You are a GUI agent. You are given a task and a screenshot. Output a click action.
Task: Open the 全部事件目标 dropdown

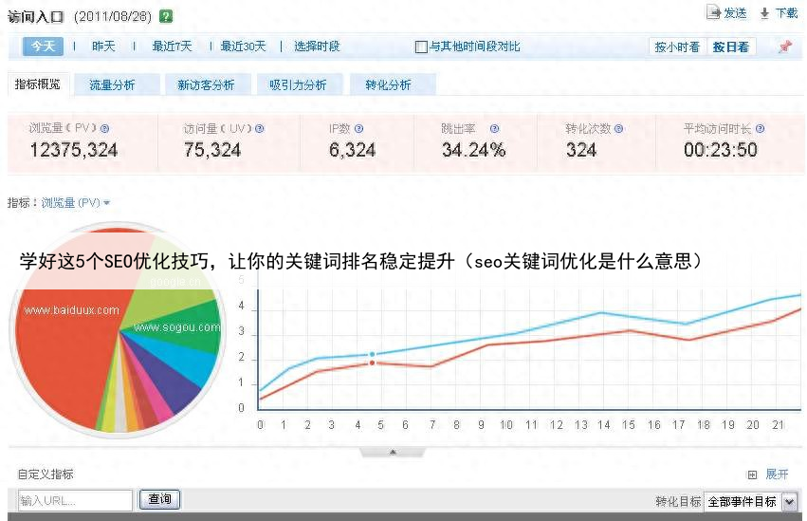pyautogui.click(x=751, y=501)
